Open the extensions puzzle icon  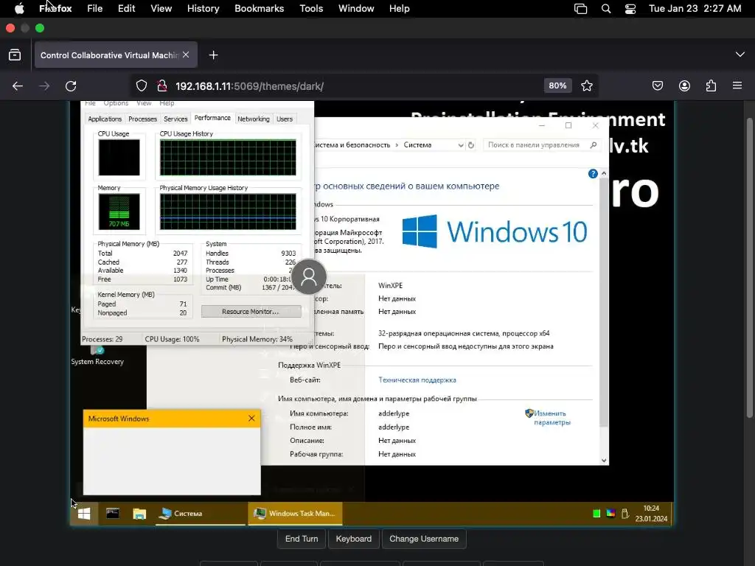pos(711,85)
